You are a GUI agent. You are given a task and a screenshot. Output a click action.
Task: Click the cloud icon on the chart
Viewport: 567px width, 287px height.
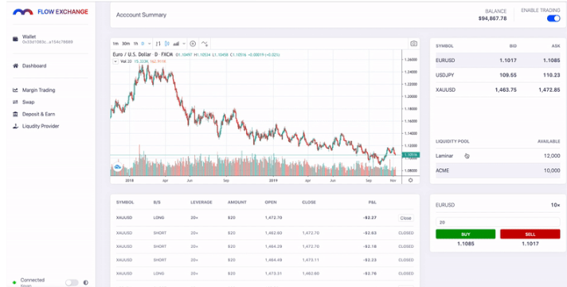[x=118, y=167]
